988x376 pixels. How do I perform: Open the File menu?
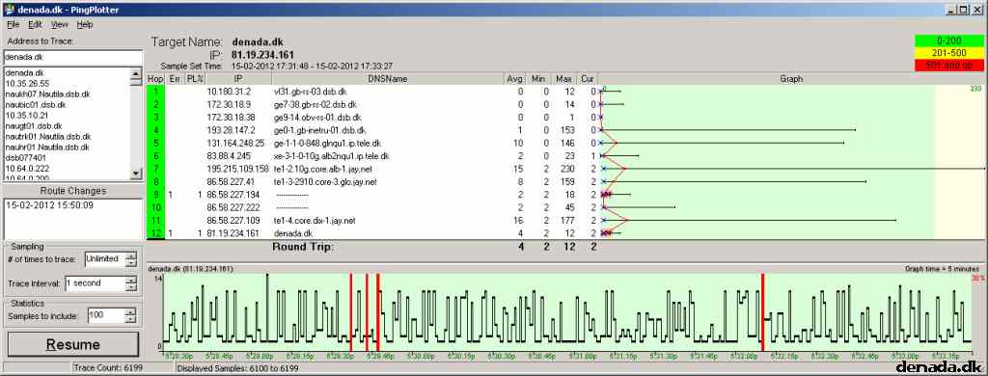14,24
